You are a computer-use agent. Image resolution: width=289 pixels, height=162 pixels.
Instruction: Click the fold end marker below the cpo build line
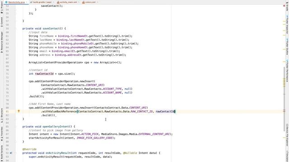16,119
